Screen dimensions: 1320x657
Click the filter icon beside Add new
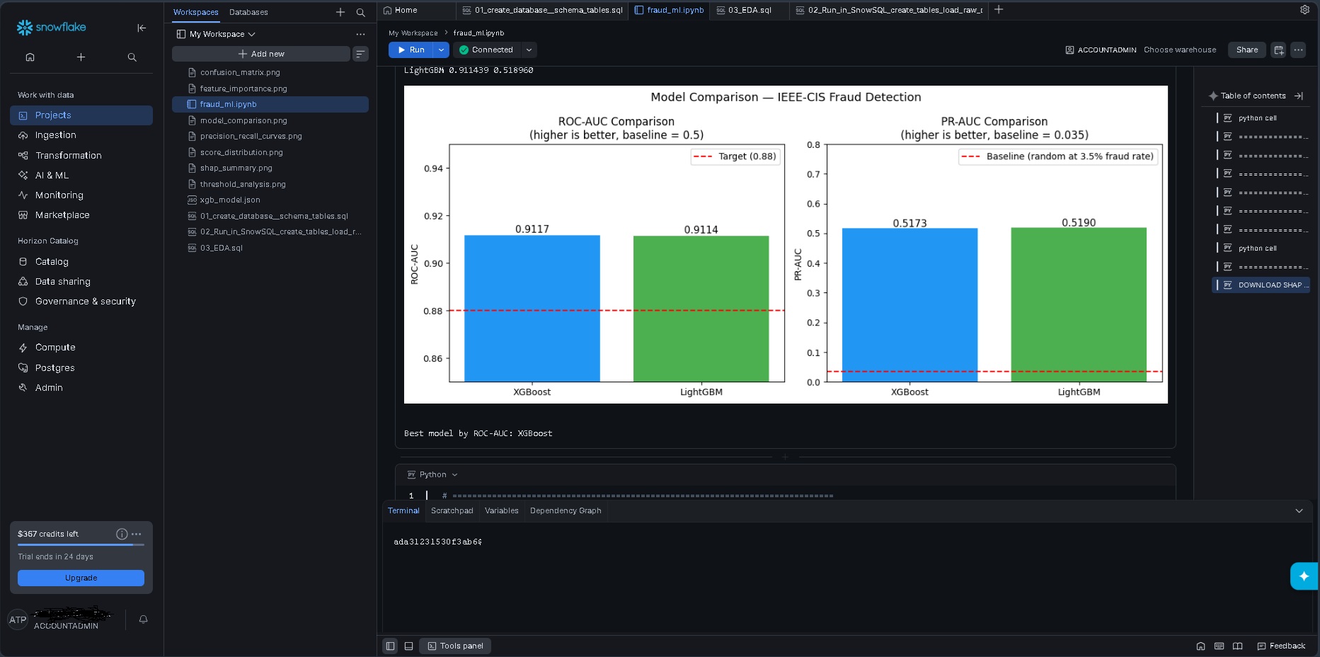tap(360, 54)
